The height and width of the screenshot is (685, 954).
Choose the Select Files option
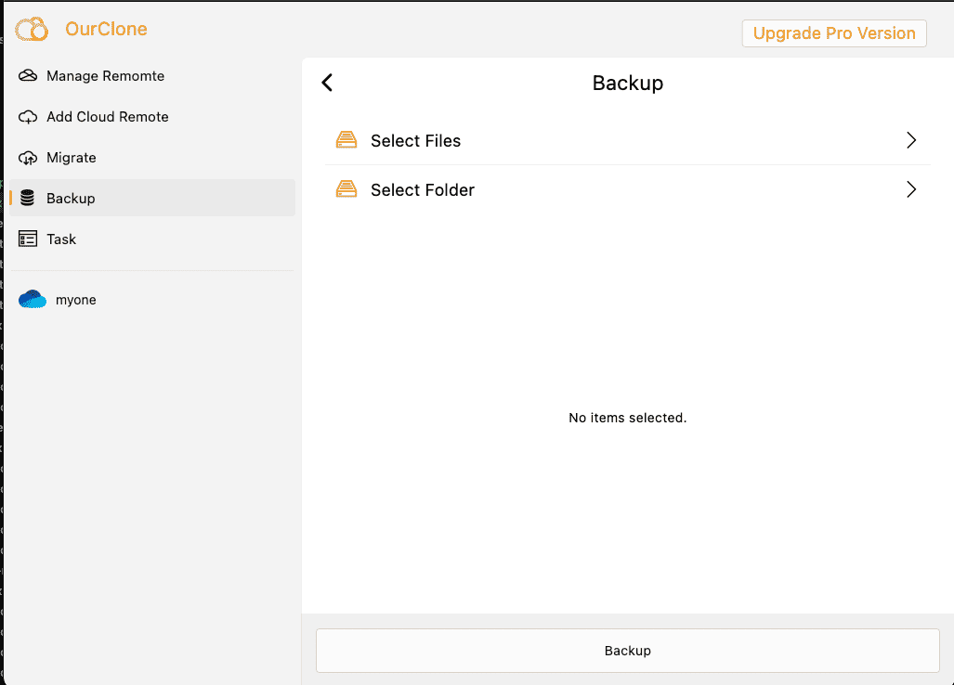628,140
